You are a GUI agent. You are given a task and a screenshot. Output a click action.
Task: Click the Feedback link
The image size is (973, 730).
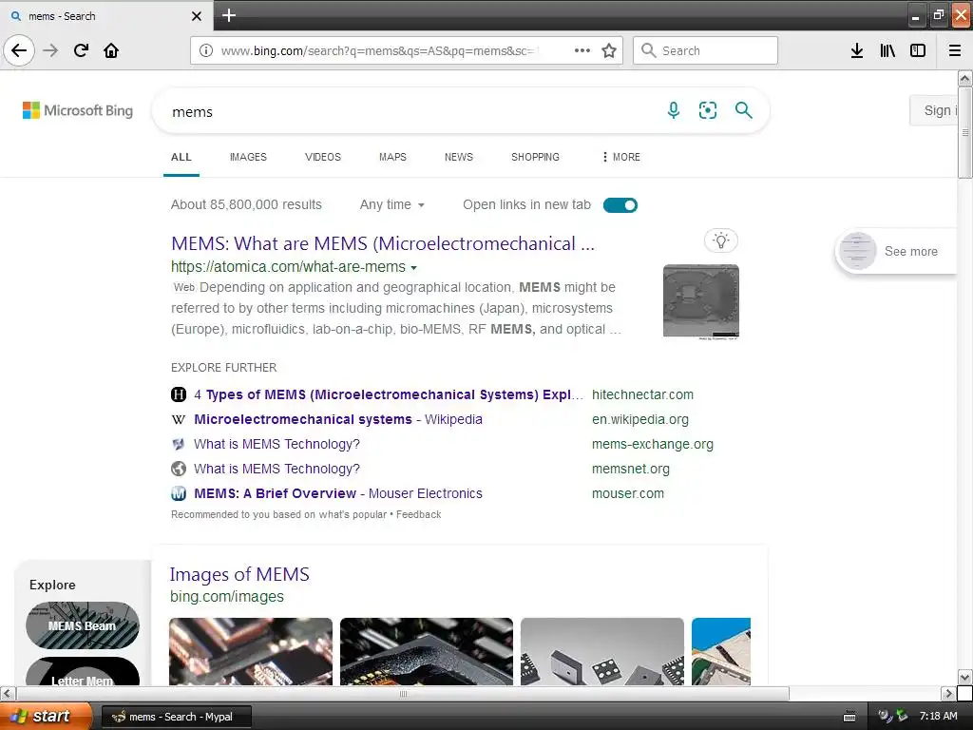pyautogui.click(x=419, y=514)
